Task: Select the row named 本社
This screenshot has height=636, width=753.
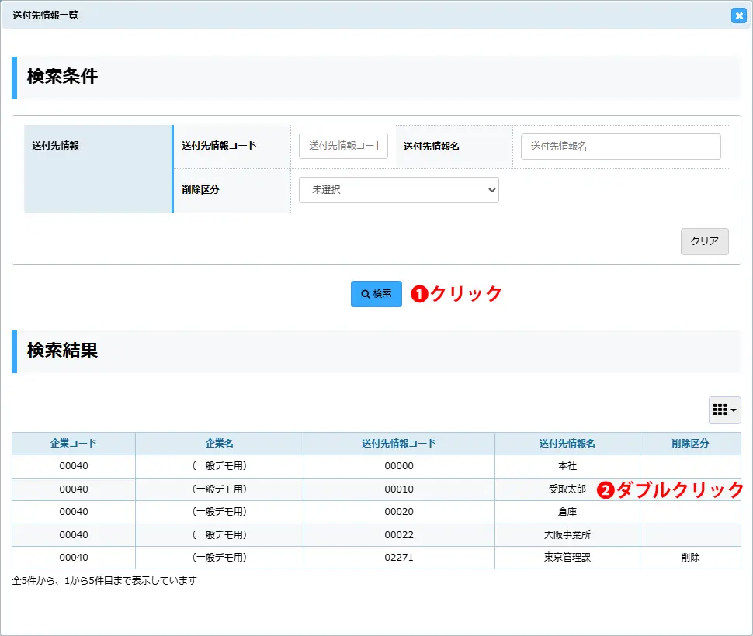Action: [567, 467]
